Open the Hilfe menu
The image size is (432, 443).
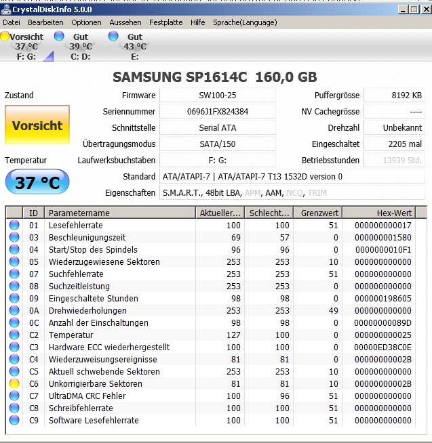(198, 22)
